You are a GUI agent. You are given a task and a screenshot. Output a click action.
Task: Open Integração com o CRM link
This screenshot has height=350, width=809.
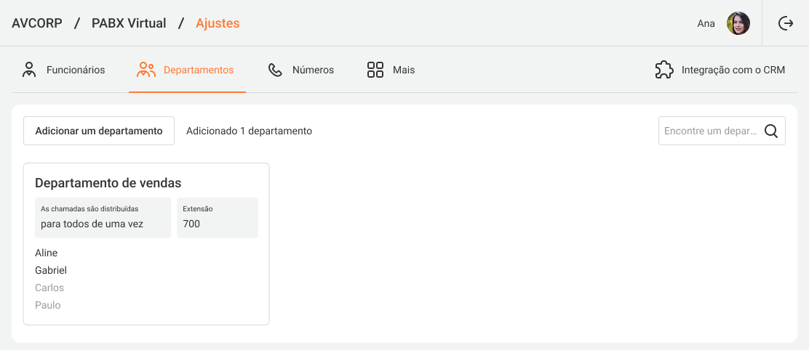733,70
